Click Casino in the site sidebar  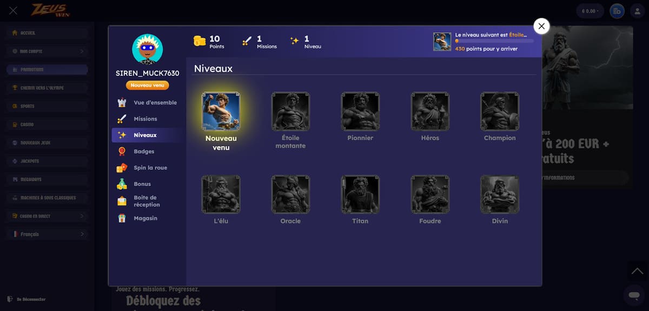point(47,124)
